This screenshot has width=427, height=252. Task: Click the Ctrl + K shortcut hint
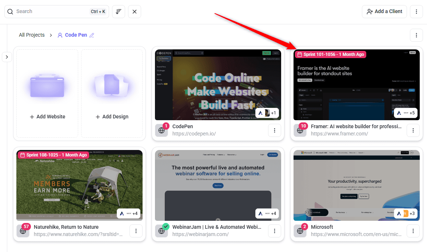(98, 11)
